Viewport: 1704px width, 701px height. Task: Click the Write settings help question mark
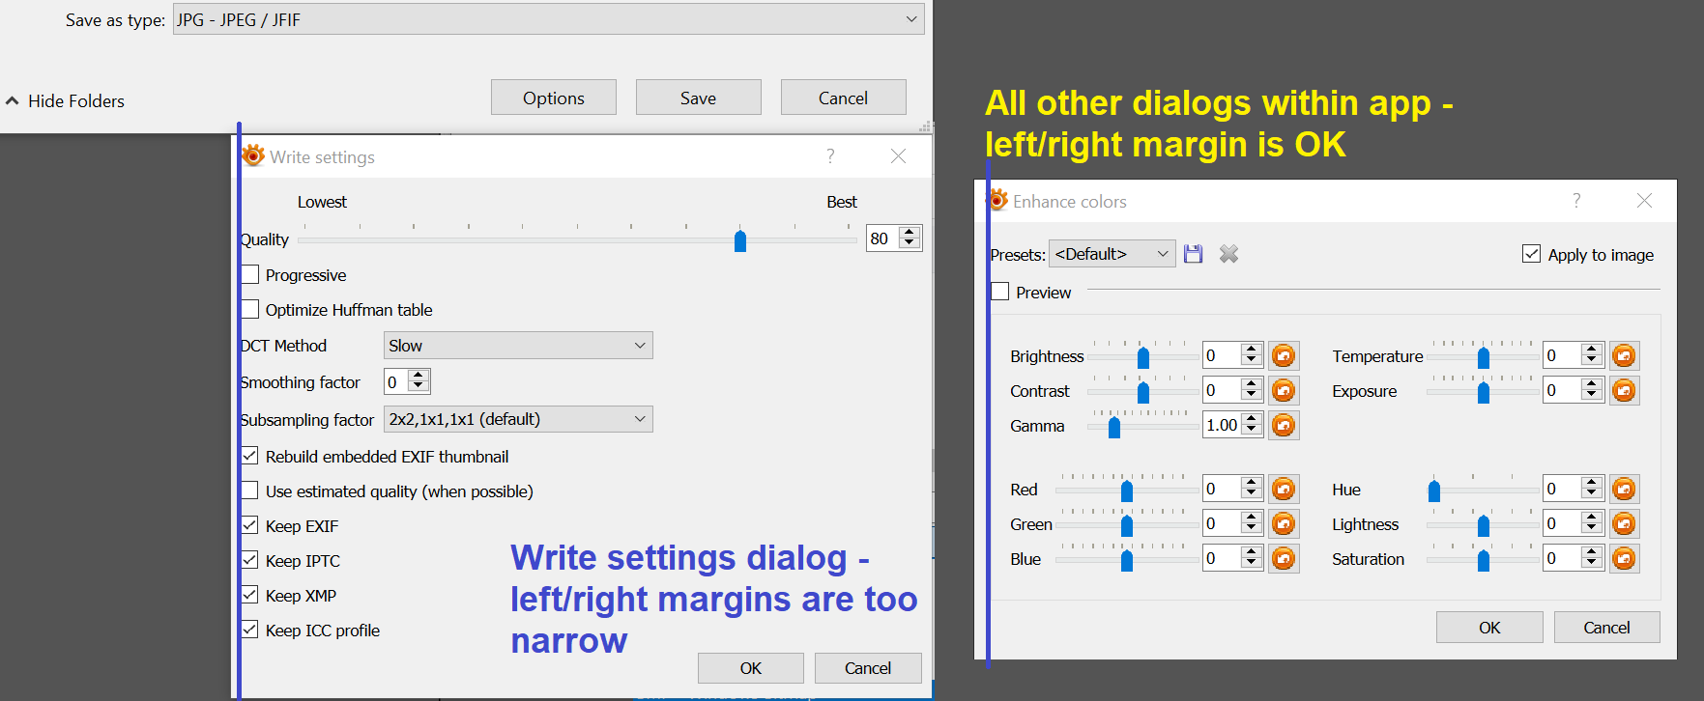pyautogui.click(x=830, y=156)
